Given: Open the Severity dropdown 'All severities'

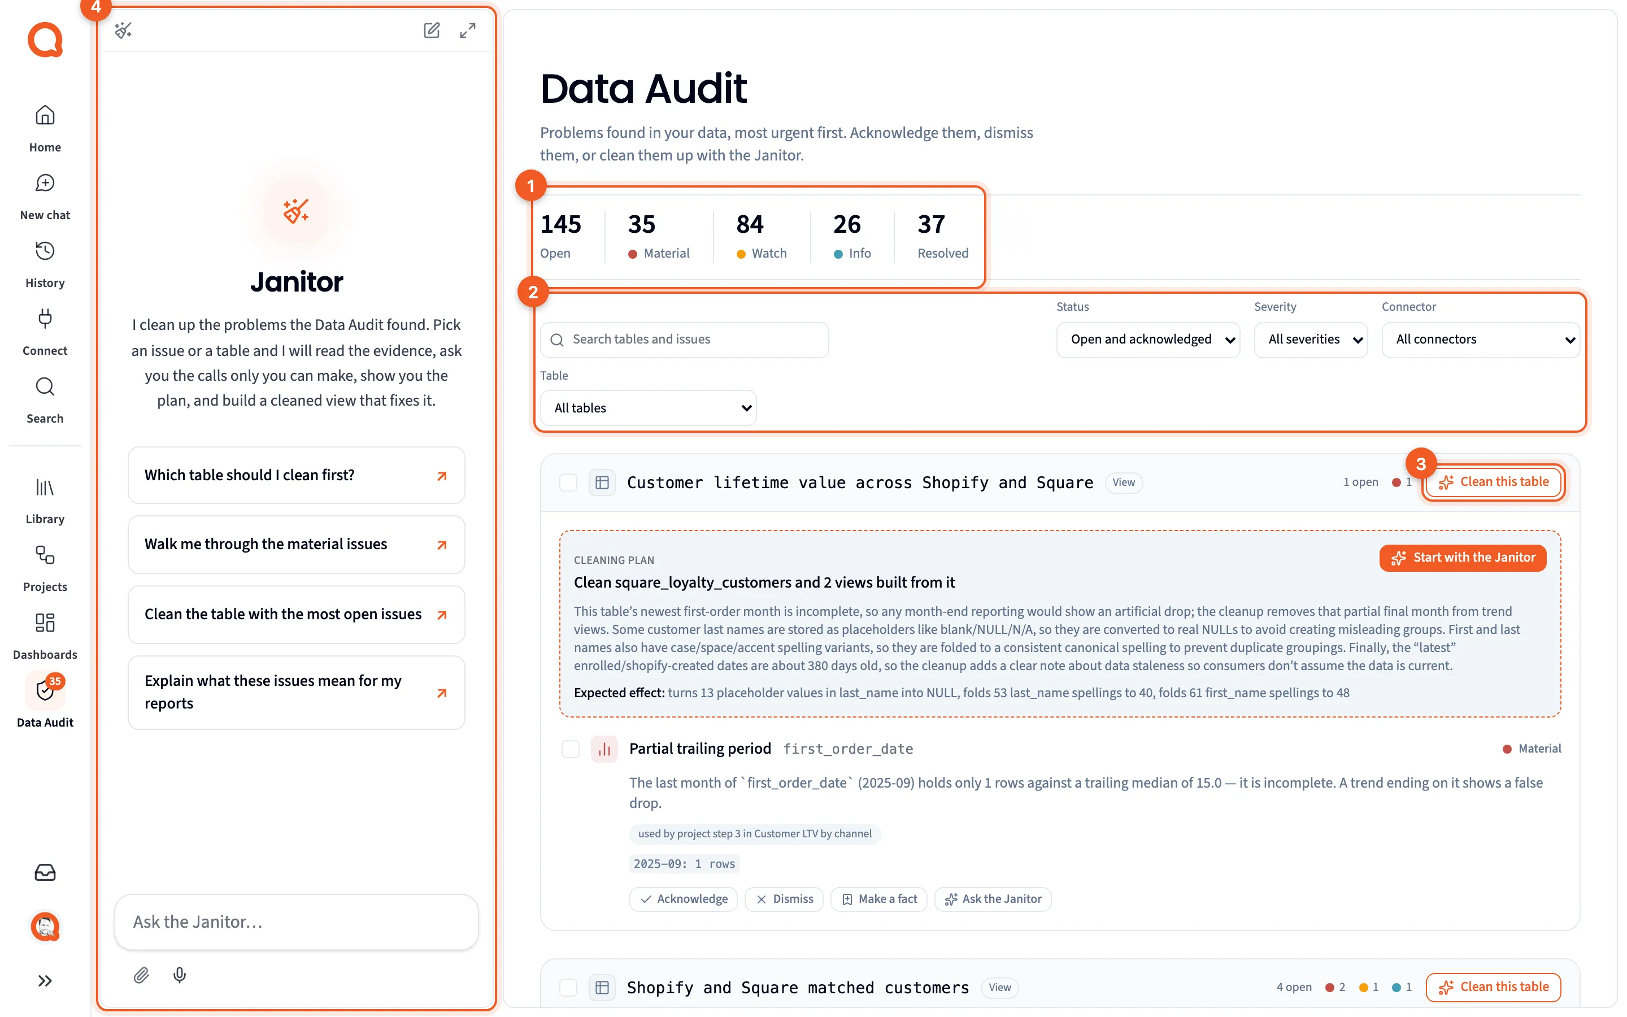Looking at the screenshot, I should 1310,340.
